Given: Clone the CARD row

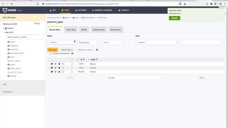Looking at the screenshot, I should pos(52,64).
